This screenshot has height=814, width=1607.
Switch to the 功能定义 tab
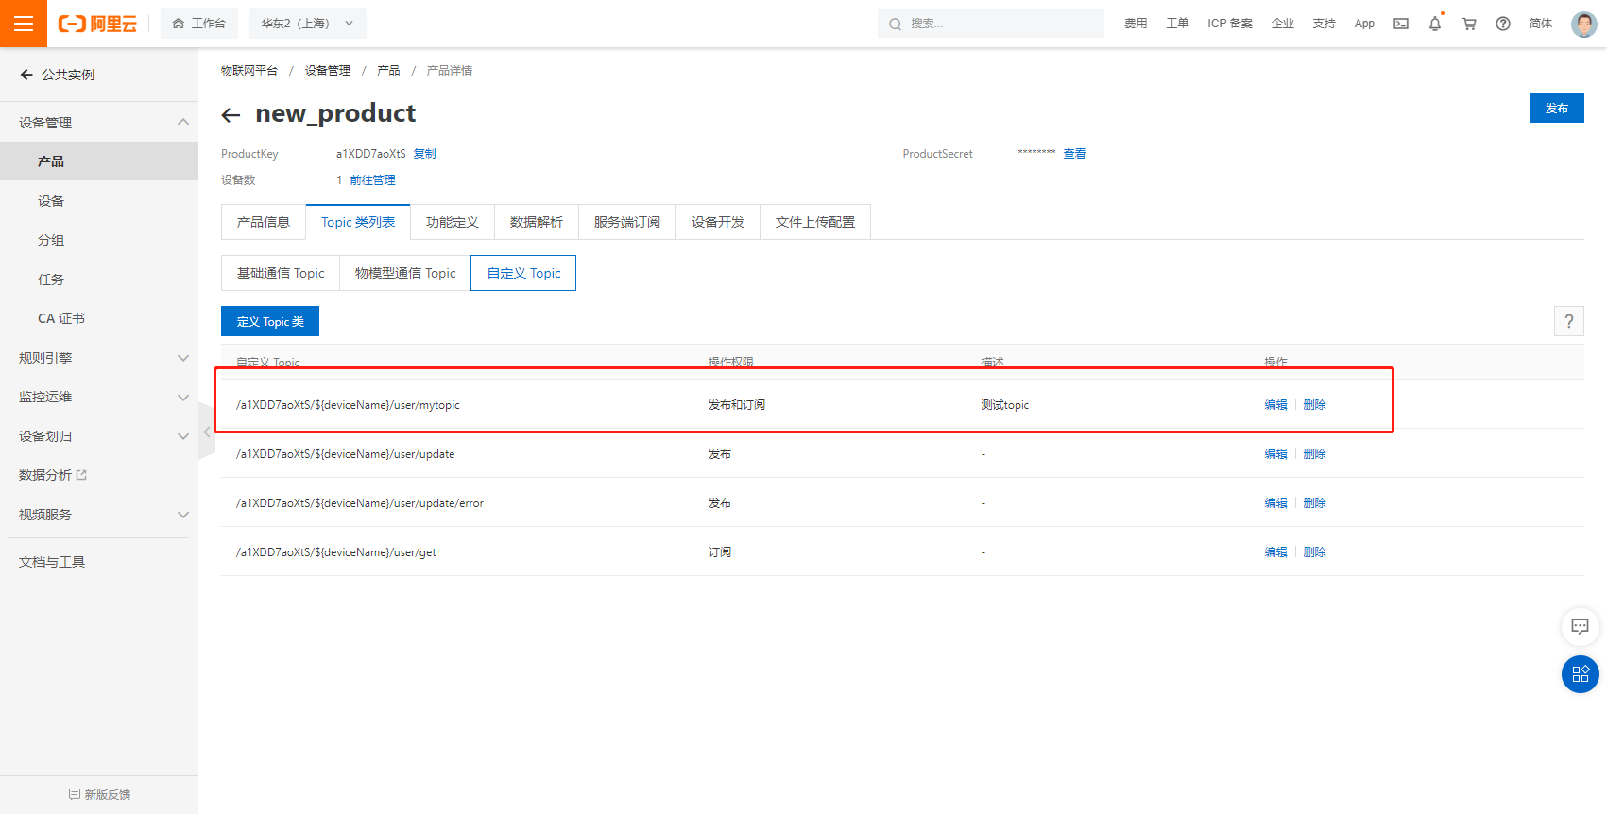point(453,222)
